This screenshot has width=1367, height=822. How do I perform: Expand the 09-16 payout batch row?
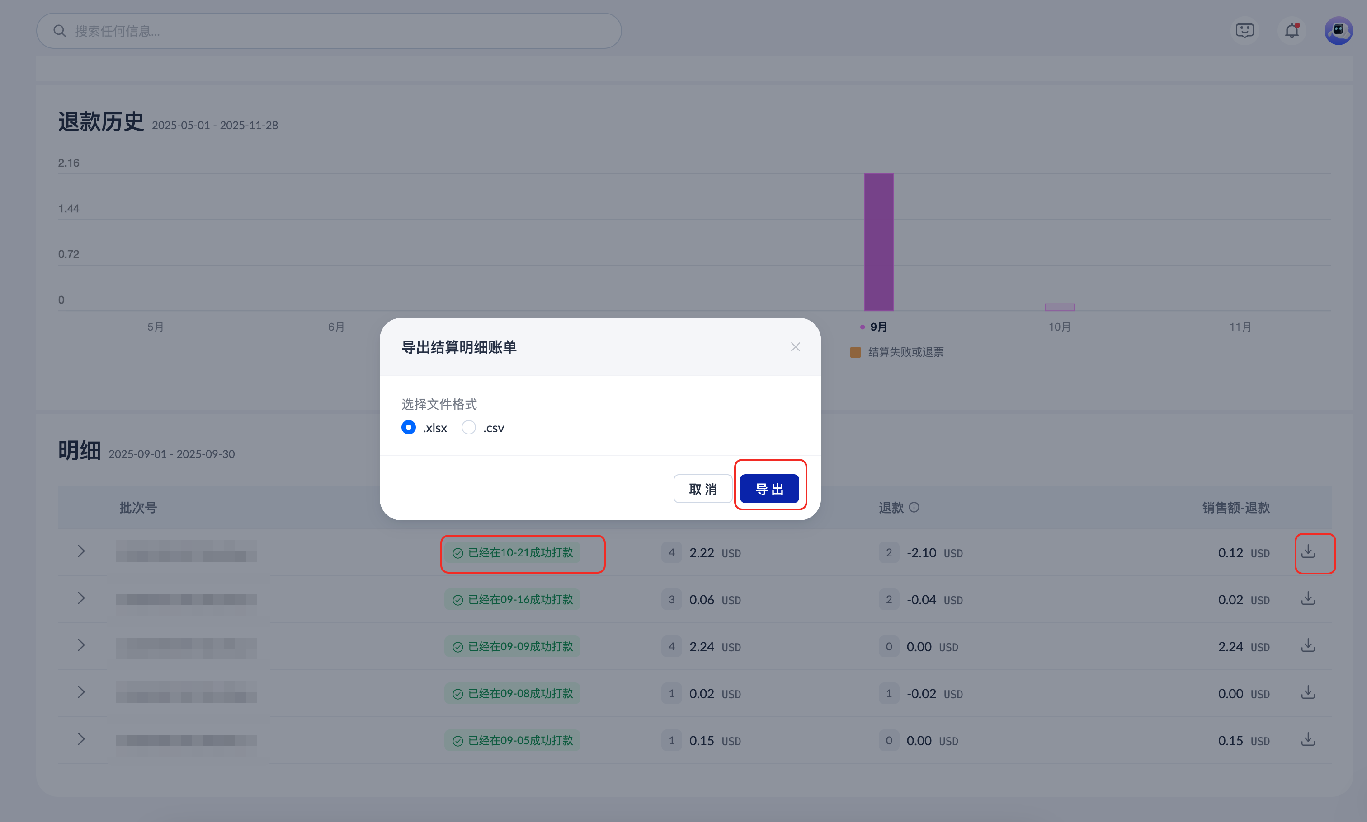coord(81,599)
